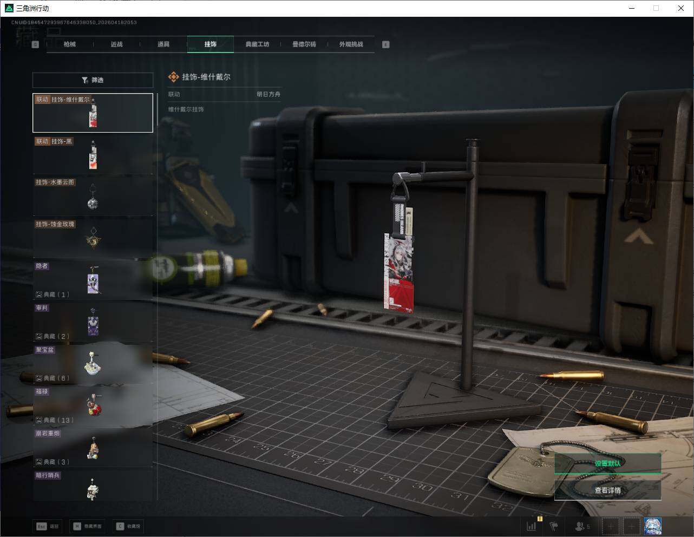This screenshot has height=537, width=694.
Task: Open the player avatar icon
Action: [653, 526]
